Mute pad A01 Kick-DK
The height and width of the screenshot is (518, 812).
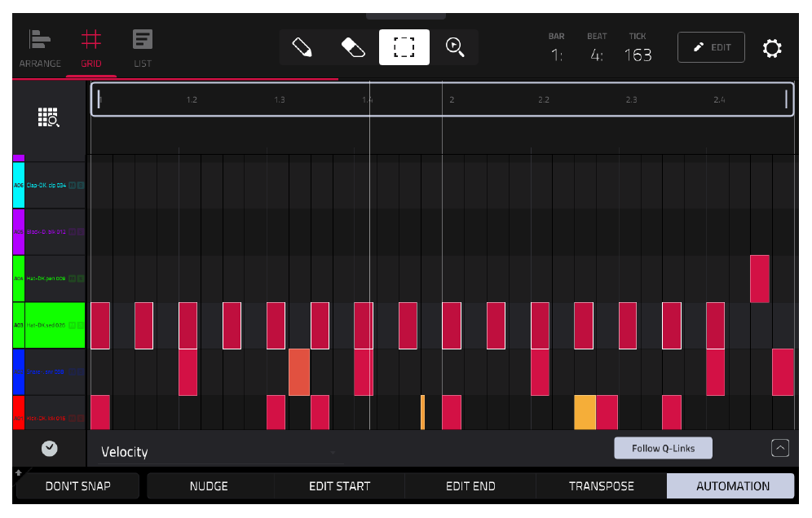pyautogui.click(x=72, y=418)
